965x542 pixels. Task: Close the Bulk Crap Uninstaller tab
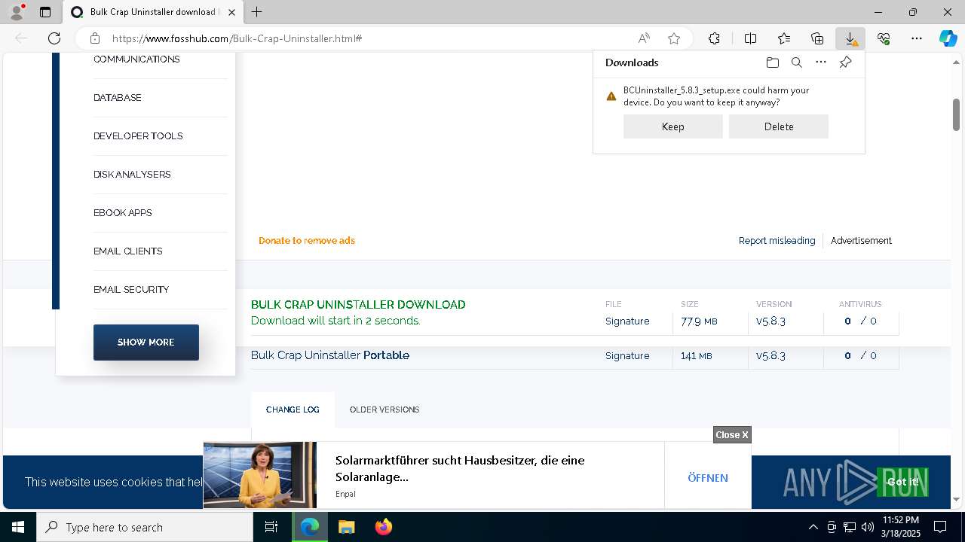click(231, 12)
